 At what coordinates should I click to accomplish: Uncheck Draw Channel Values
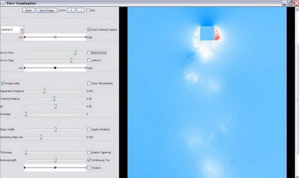[x=89, y=30]
